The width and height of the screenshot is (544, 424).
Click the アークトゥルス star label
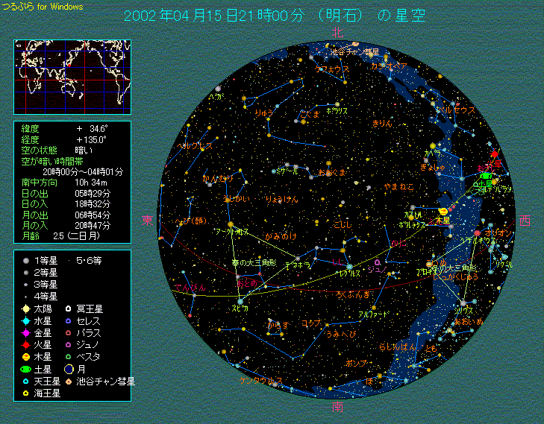tap(232, 232)
